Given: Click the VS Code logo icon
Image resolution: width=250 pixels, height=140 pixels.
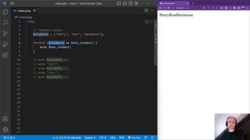Looking at the screenshot, I should click(x=4, y=3).
